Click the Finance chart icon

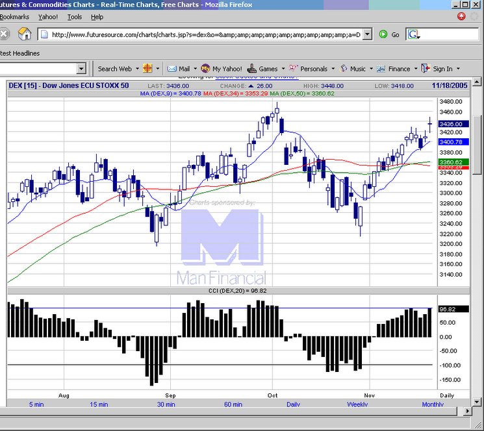[381, 69]
